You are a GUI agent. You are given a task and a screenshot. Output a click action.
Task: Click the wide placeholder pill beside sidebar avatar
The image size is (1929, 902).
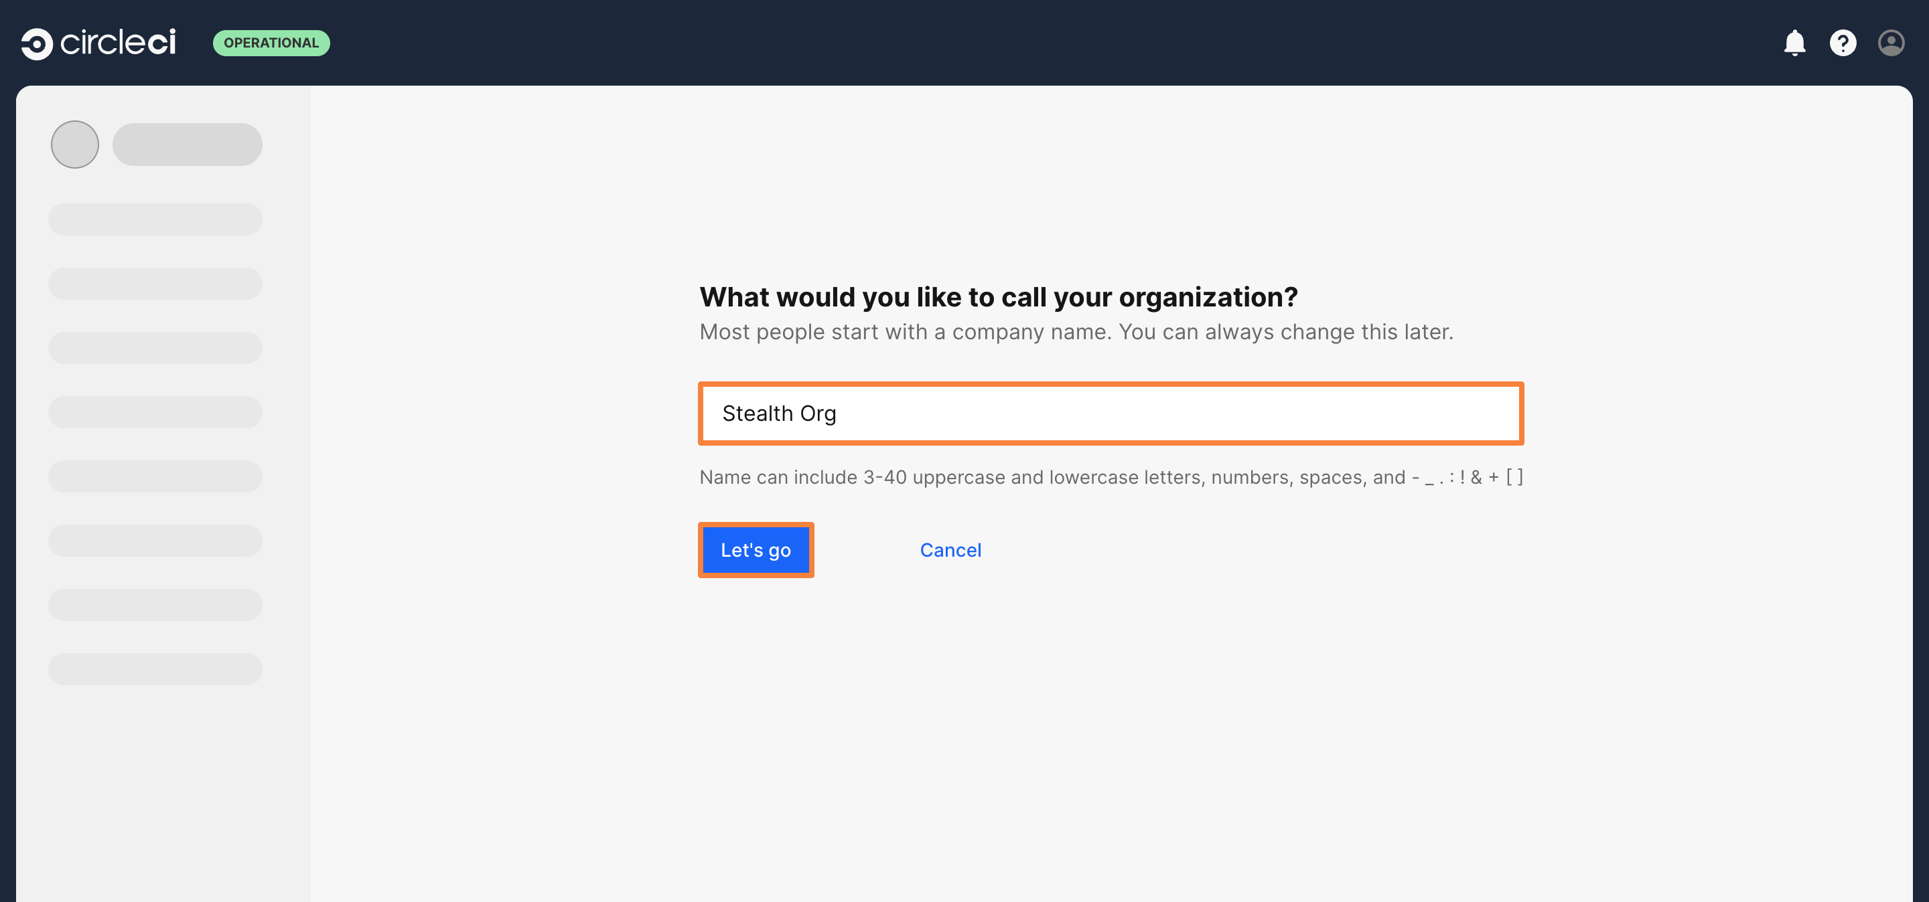[188, 145]
